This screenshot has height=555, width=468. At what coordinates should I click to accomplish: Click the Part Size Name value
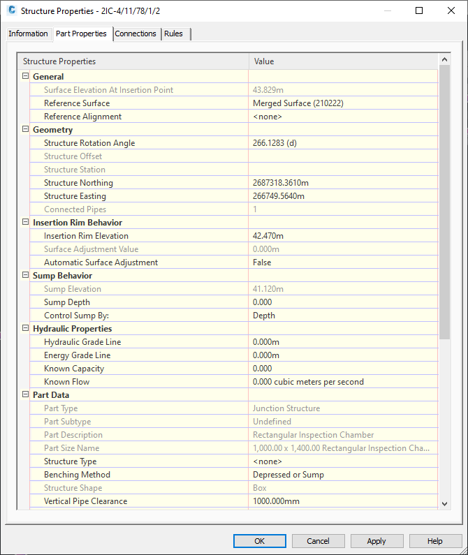click(x=341, y=448)
